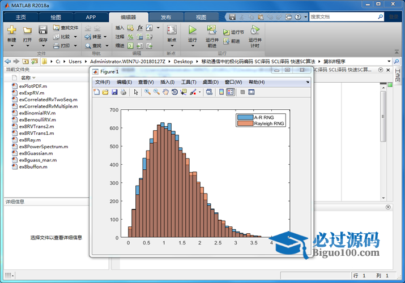Image resolution: width=405 pixels, height=283 pixels.
Task: Open the brush color dropdown arrow
Action: coord(199,92)
